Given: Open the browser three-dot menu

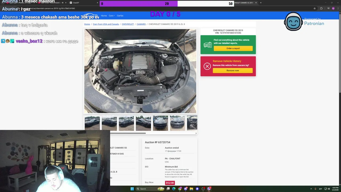Looking at the screenshot, I should click(x=338, y=8).
